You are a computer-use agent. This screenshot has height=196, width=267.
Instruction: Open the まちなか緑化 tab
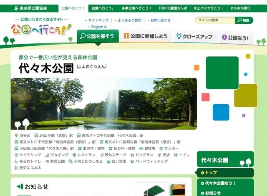click(240, 8)
